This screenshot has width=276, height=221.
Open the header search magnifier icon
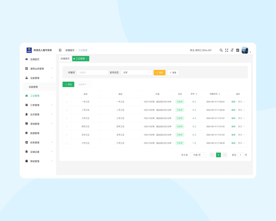click(221, 50)
